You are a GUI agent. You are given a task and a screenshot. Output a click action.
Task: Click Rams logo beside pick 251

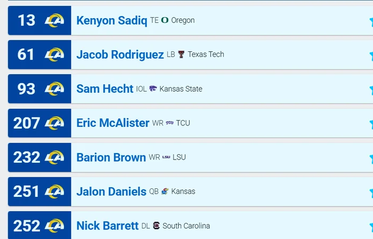click(54, 192)
